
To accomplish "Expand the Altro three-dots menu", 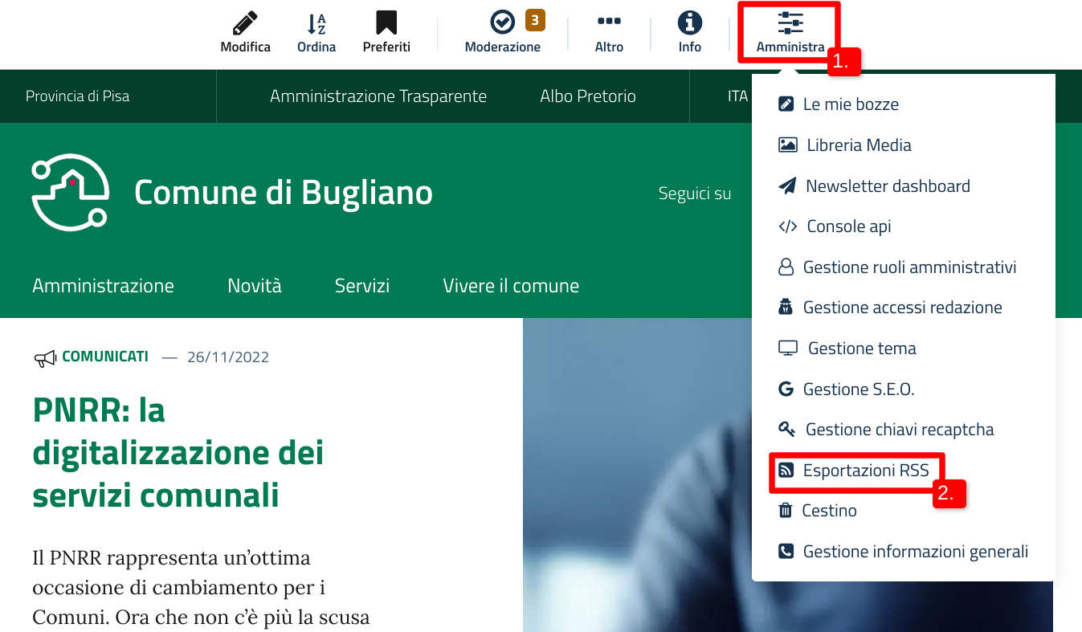I will [x=609, y=23].
